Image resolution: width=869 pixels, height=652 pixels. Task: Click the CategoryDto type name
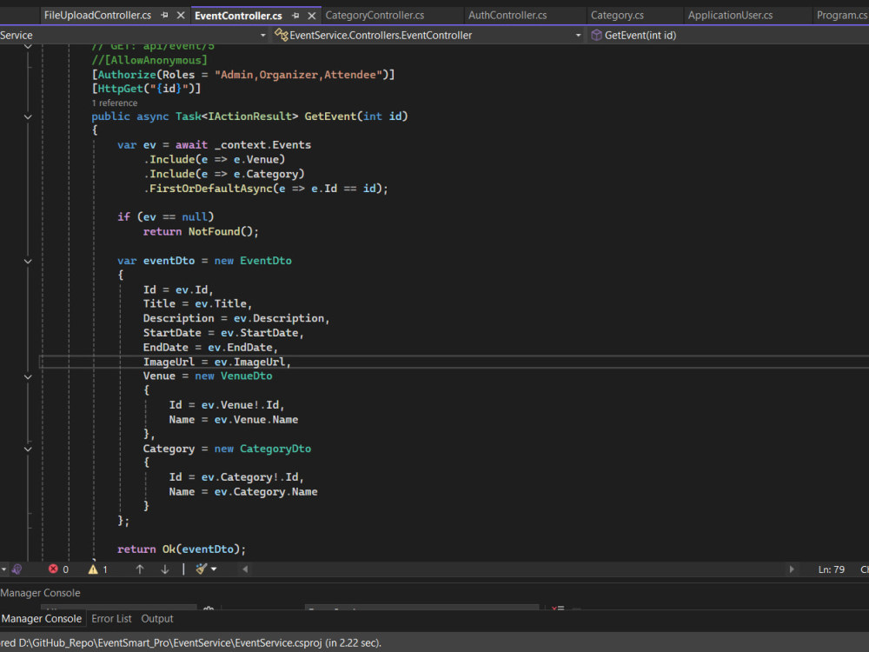275,449
